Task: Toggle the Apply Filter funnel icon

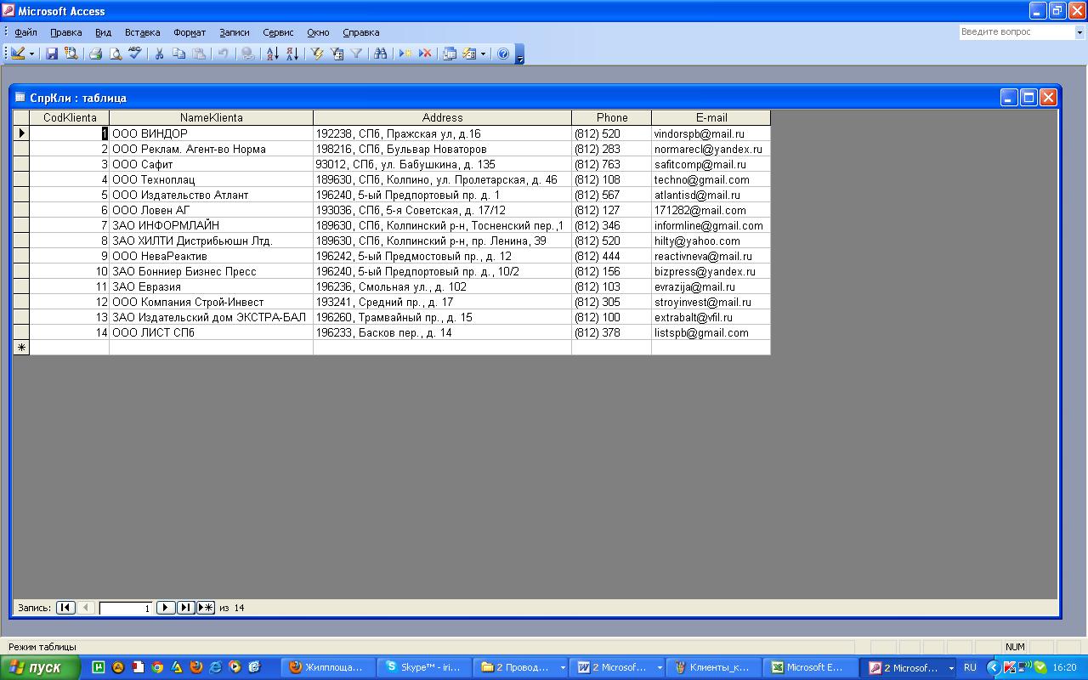Action: [357, 54]
